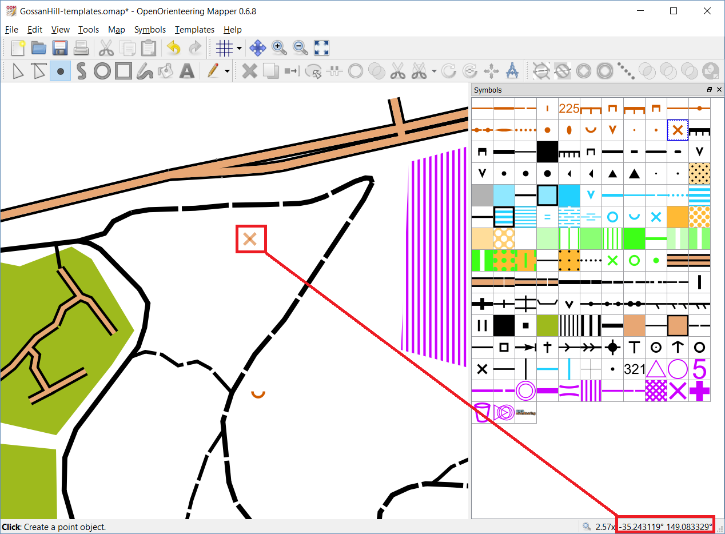
Task: Select the Fill bounded areas tool
Action: [x=165, y=71]
